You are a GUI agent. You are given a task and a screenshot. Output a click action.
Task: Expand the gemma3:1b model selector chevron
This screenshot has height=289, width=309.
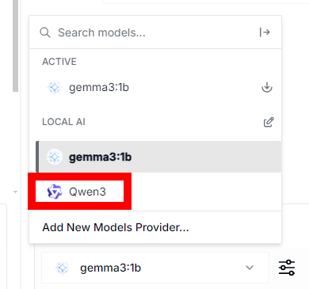250,268
